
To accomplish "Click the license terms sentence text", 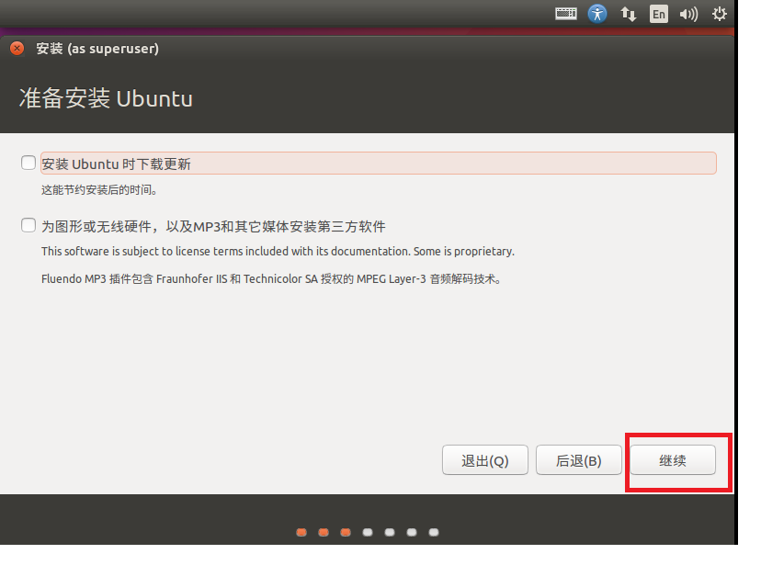I will 278,251.
